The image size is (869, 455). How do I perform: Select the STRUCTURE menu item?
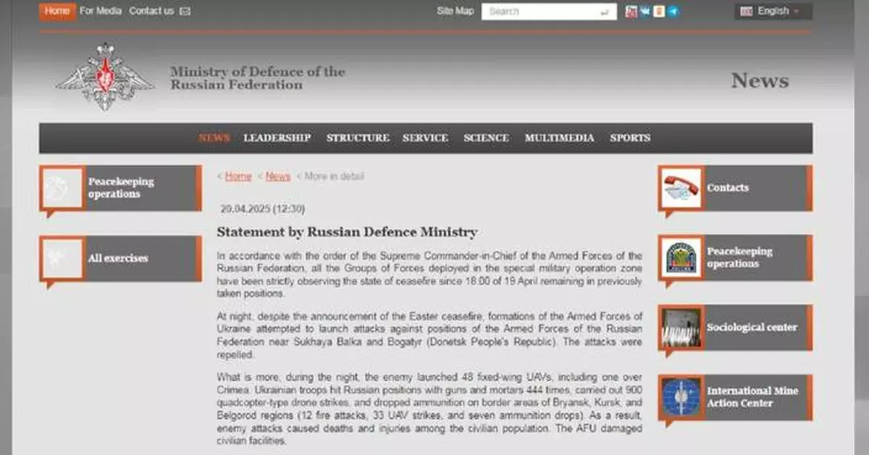click(x=358, y=138)
